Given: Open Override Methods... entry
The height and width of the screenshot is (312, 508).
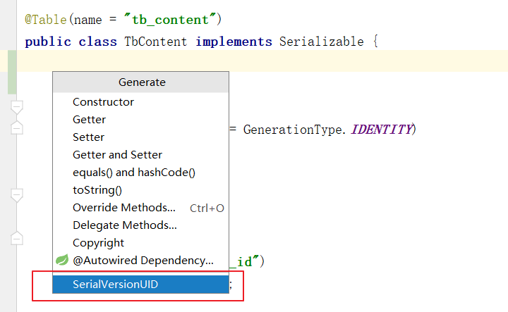Looking at the screenshot, I should coord(140,208).
